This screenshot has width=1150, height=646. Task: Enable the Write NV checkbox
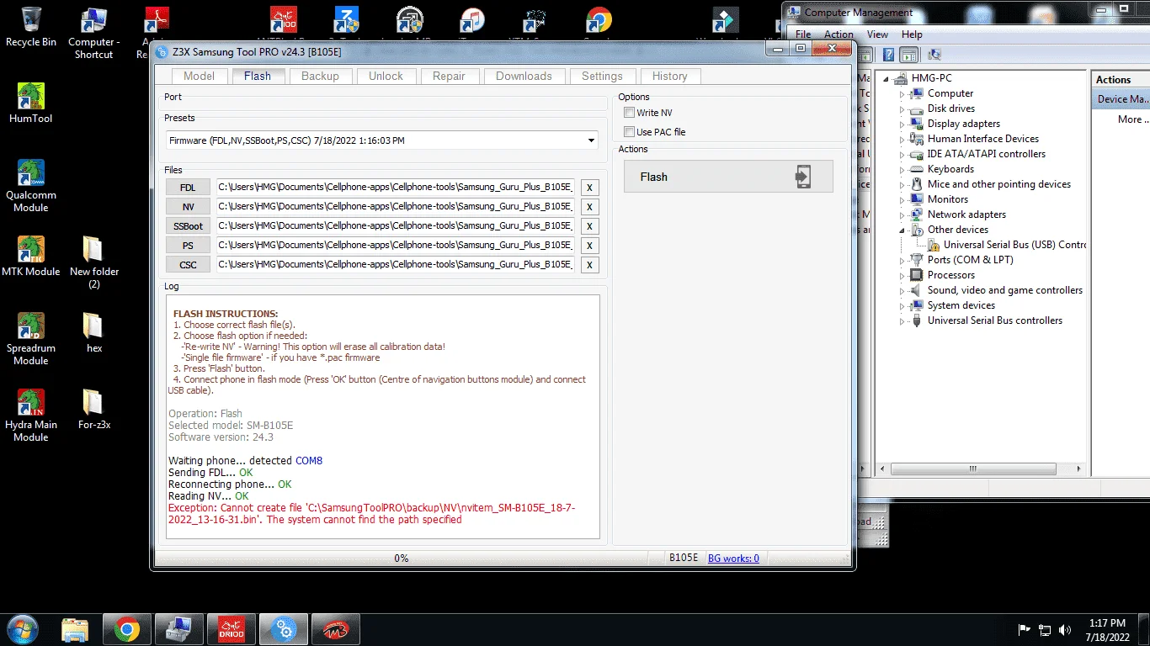[x=629, y=113]
